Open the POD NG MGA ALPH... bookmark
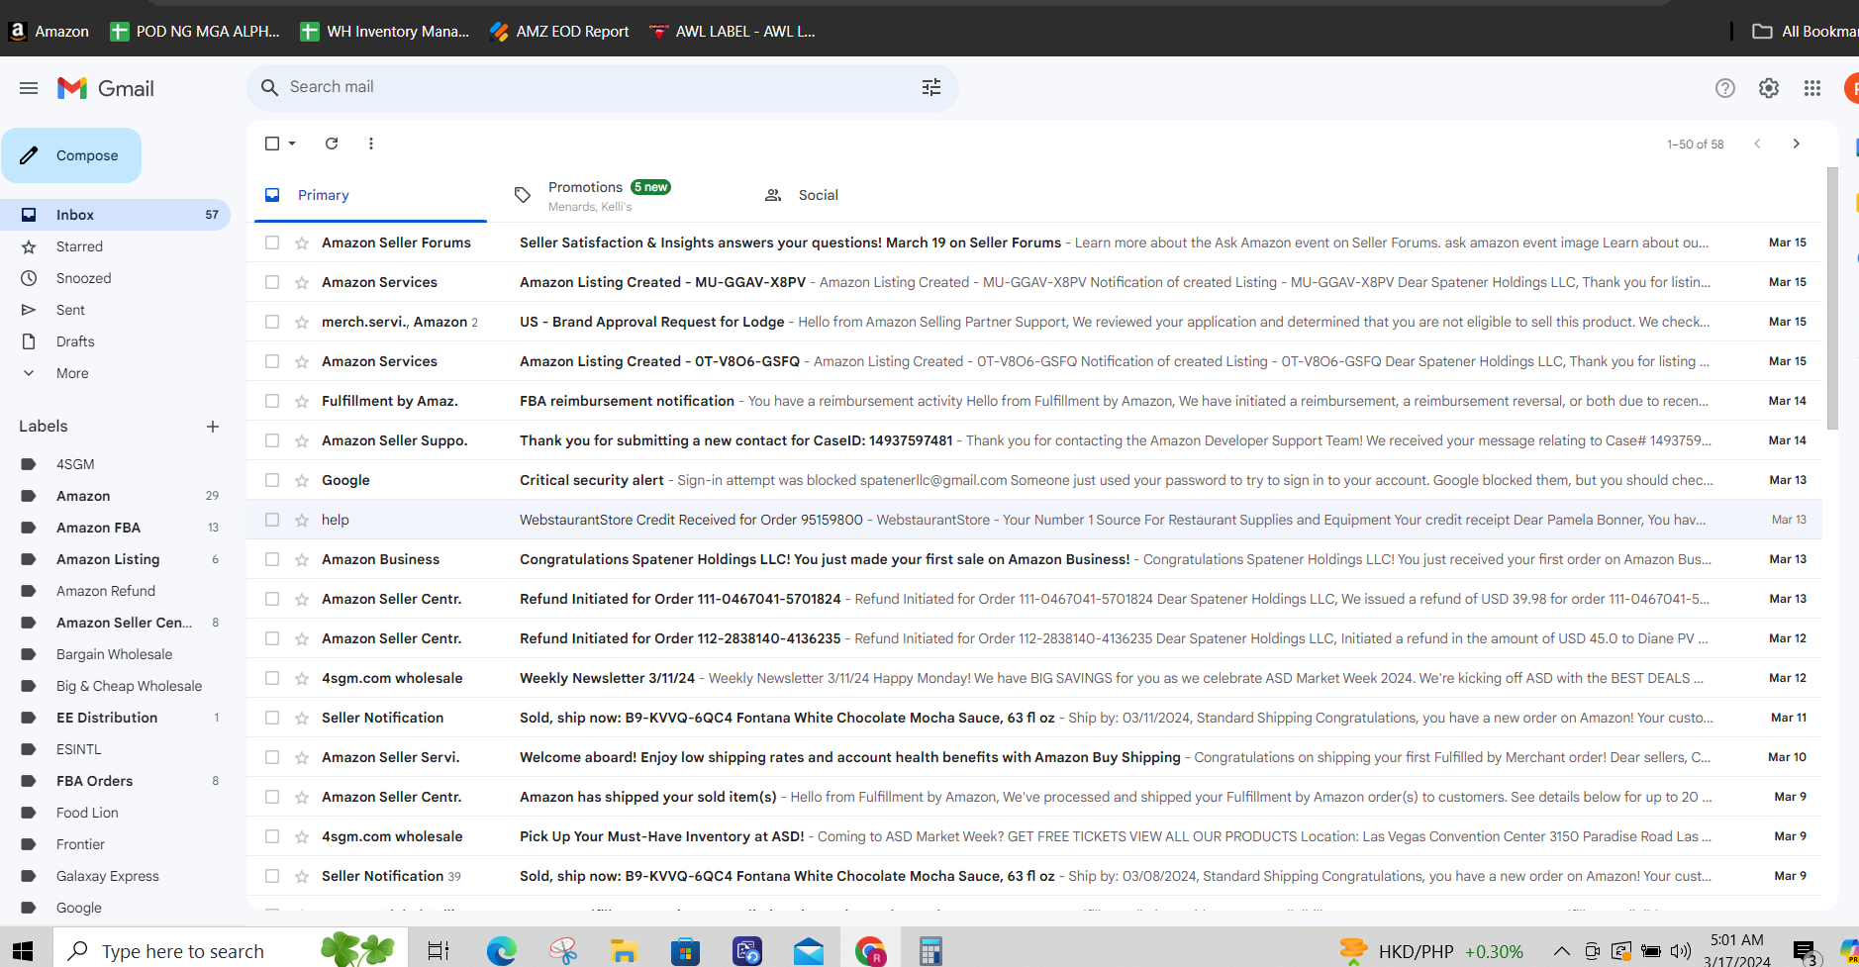 click(195, 31)
